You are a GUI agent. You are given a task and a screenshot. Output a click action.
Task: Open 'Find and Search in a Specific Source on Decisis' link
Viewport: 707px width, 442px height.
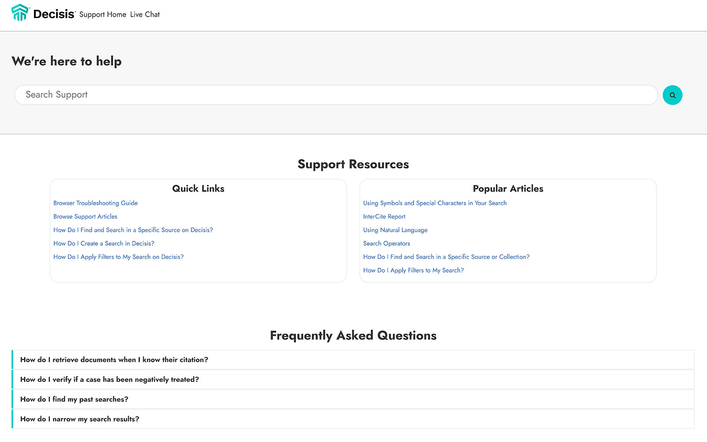point(133,230)
